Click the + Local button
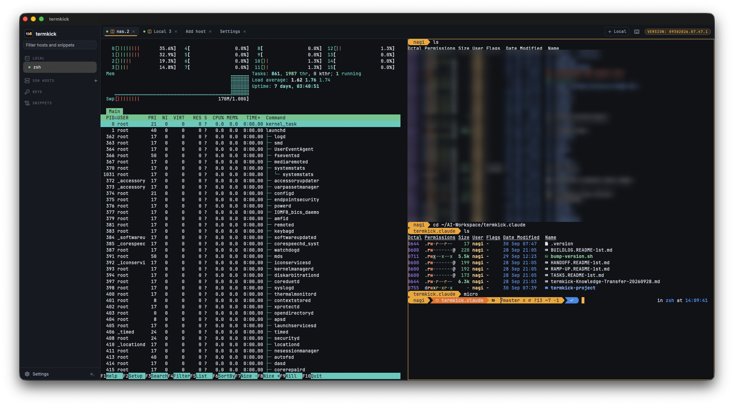The height and width of the screenshot is (406, 734). [617, 31]
